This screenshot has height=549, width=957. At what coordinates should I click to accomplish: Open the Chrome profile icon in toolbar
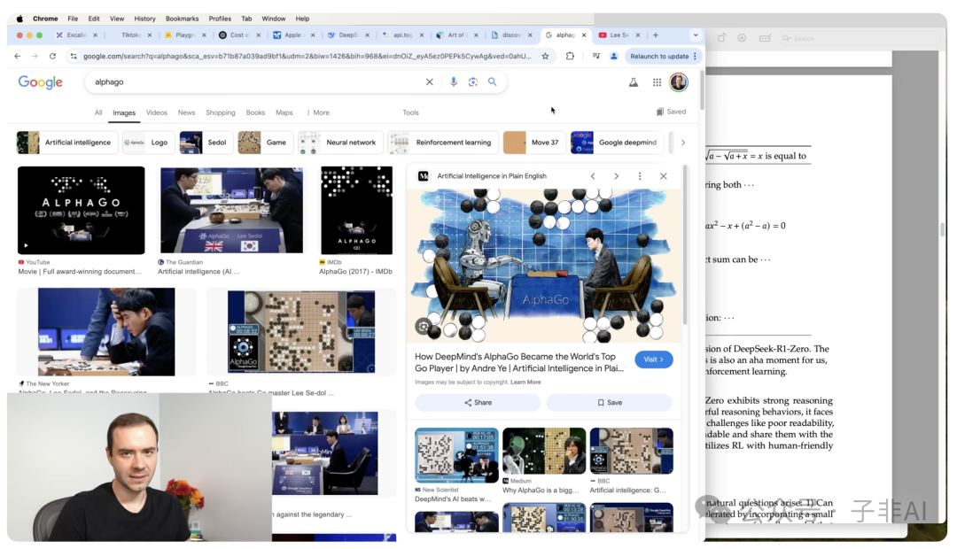(613, 56)
